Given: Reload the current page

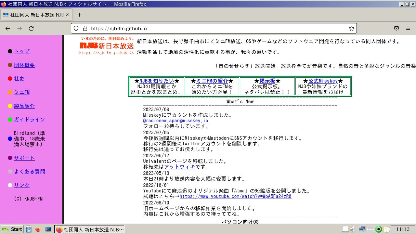Looking at the screenshot, I should 31,29.
